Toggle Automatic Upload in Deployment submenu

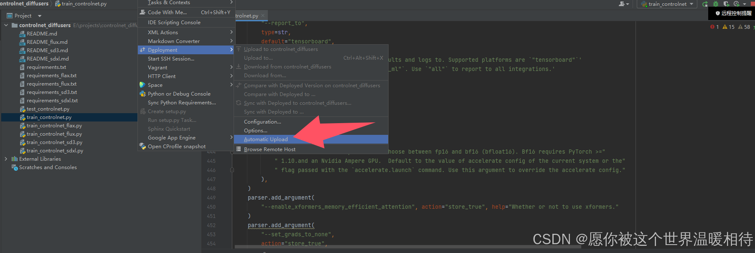(x=266, y=139)
